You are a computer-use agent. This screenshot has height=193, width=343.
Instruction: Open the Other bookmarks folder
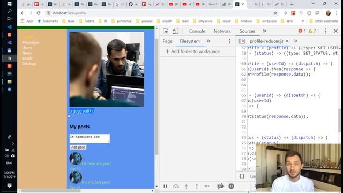324,21
